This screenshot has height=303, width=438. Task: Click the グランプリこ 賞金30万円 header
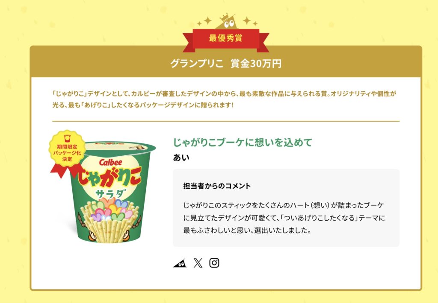point(226,64)
